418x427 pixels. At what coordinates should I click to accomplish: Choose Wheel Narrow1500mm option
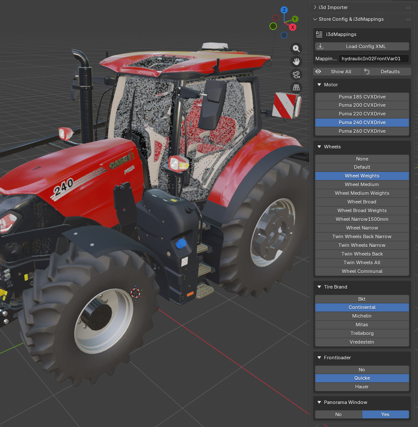click(362, 220)
